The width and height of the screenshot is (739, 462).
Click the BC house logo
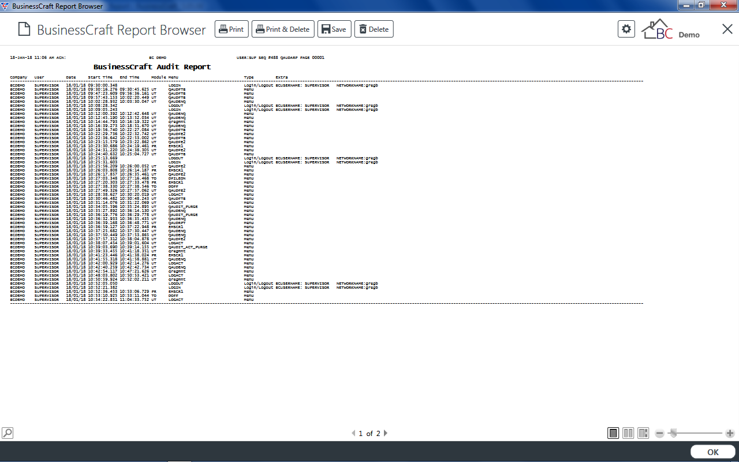(x=658, y=29)
